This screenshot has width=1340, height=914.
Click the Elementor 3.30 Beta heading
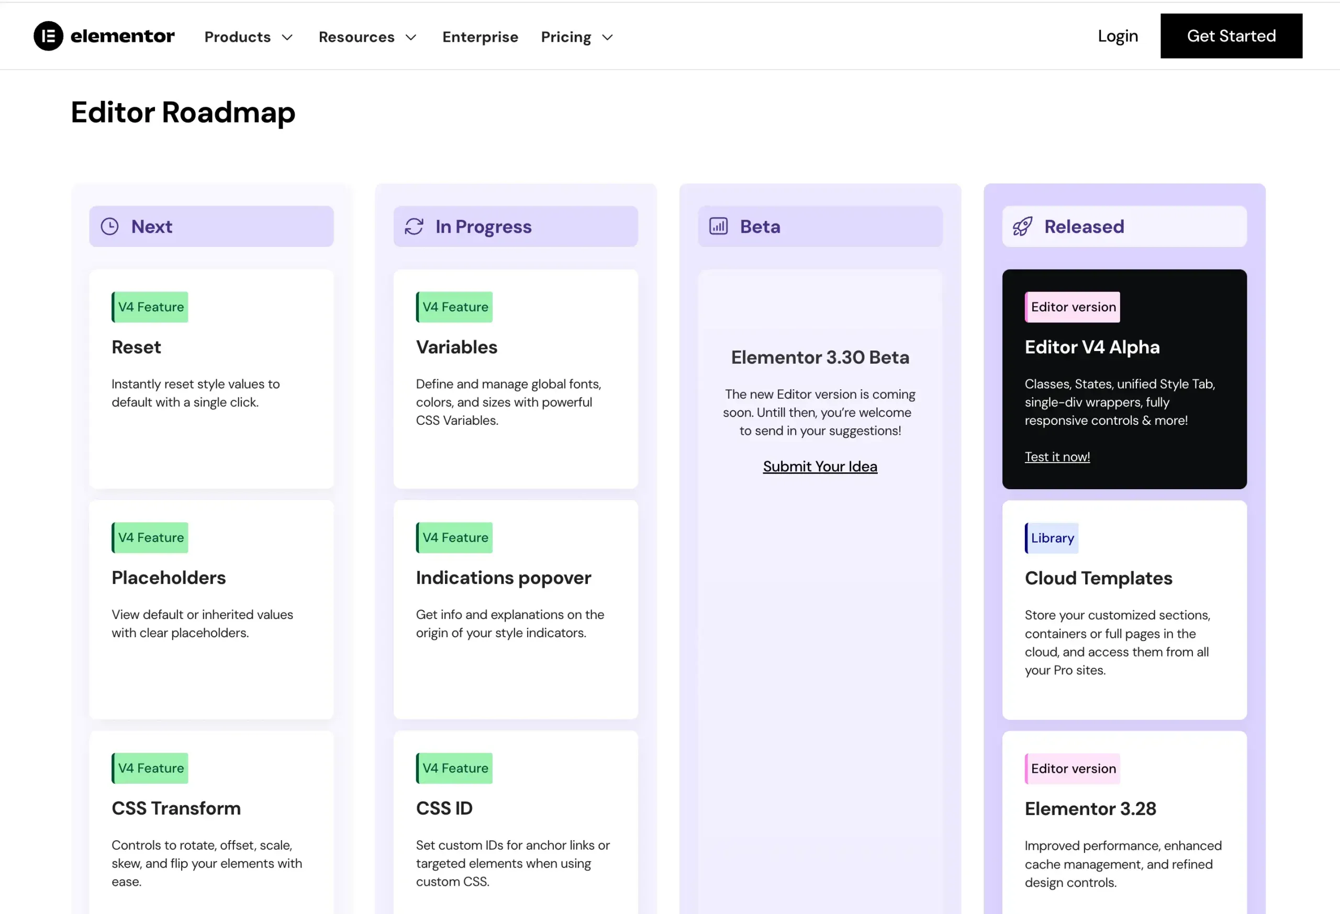(x=820, y=357)
